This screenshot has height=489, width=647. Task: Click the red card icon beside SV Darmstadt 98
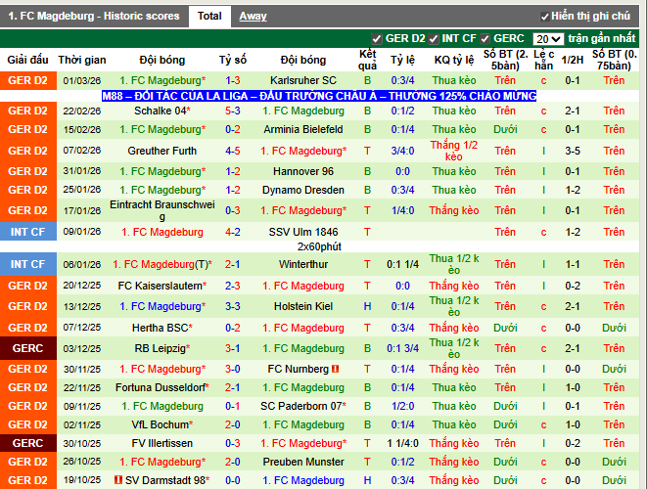tap(118, 480)
